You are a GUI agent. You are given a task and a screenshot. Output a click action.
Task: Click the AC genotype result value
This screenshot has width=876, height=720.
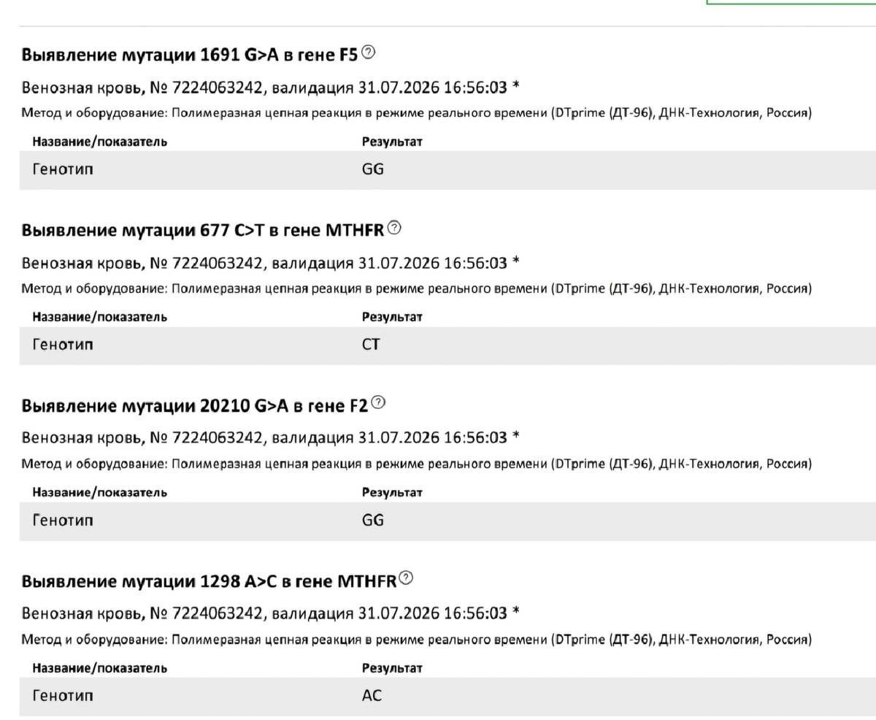pyautogui.click(x=372, y=696)
